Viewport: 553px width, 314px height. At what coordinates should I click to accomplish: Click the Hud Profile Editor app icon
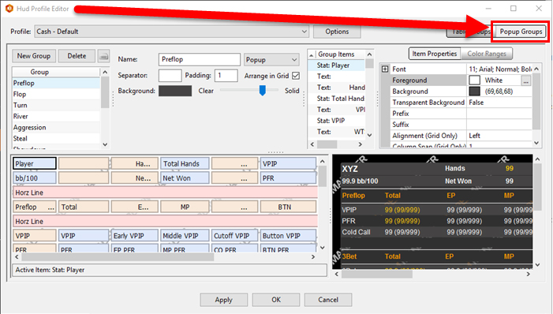9,9
